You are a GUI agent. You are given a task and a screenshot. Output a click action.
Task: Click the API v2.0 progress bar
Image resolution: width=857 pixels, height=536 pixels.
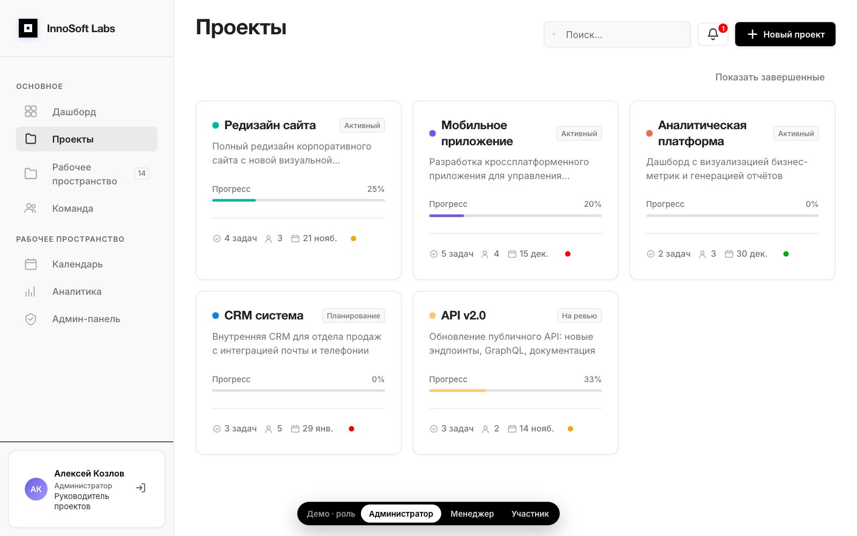[x=515, y=391]
